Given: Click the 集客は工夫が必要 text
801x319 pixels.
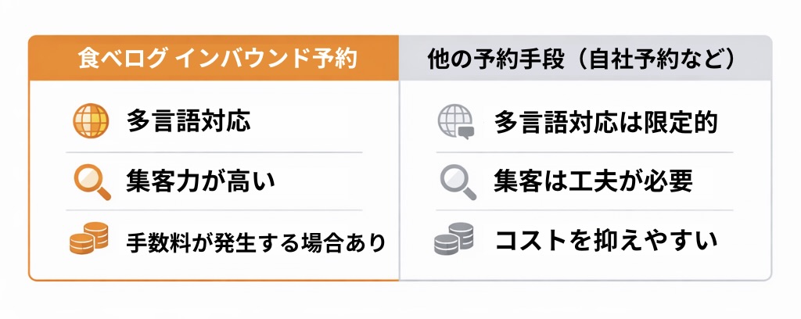Looking at the screenshot, I should click(x=594, y=181).
